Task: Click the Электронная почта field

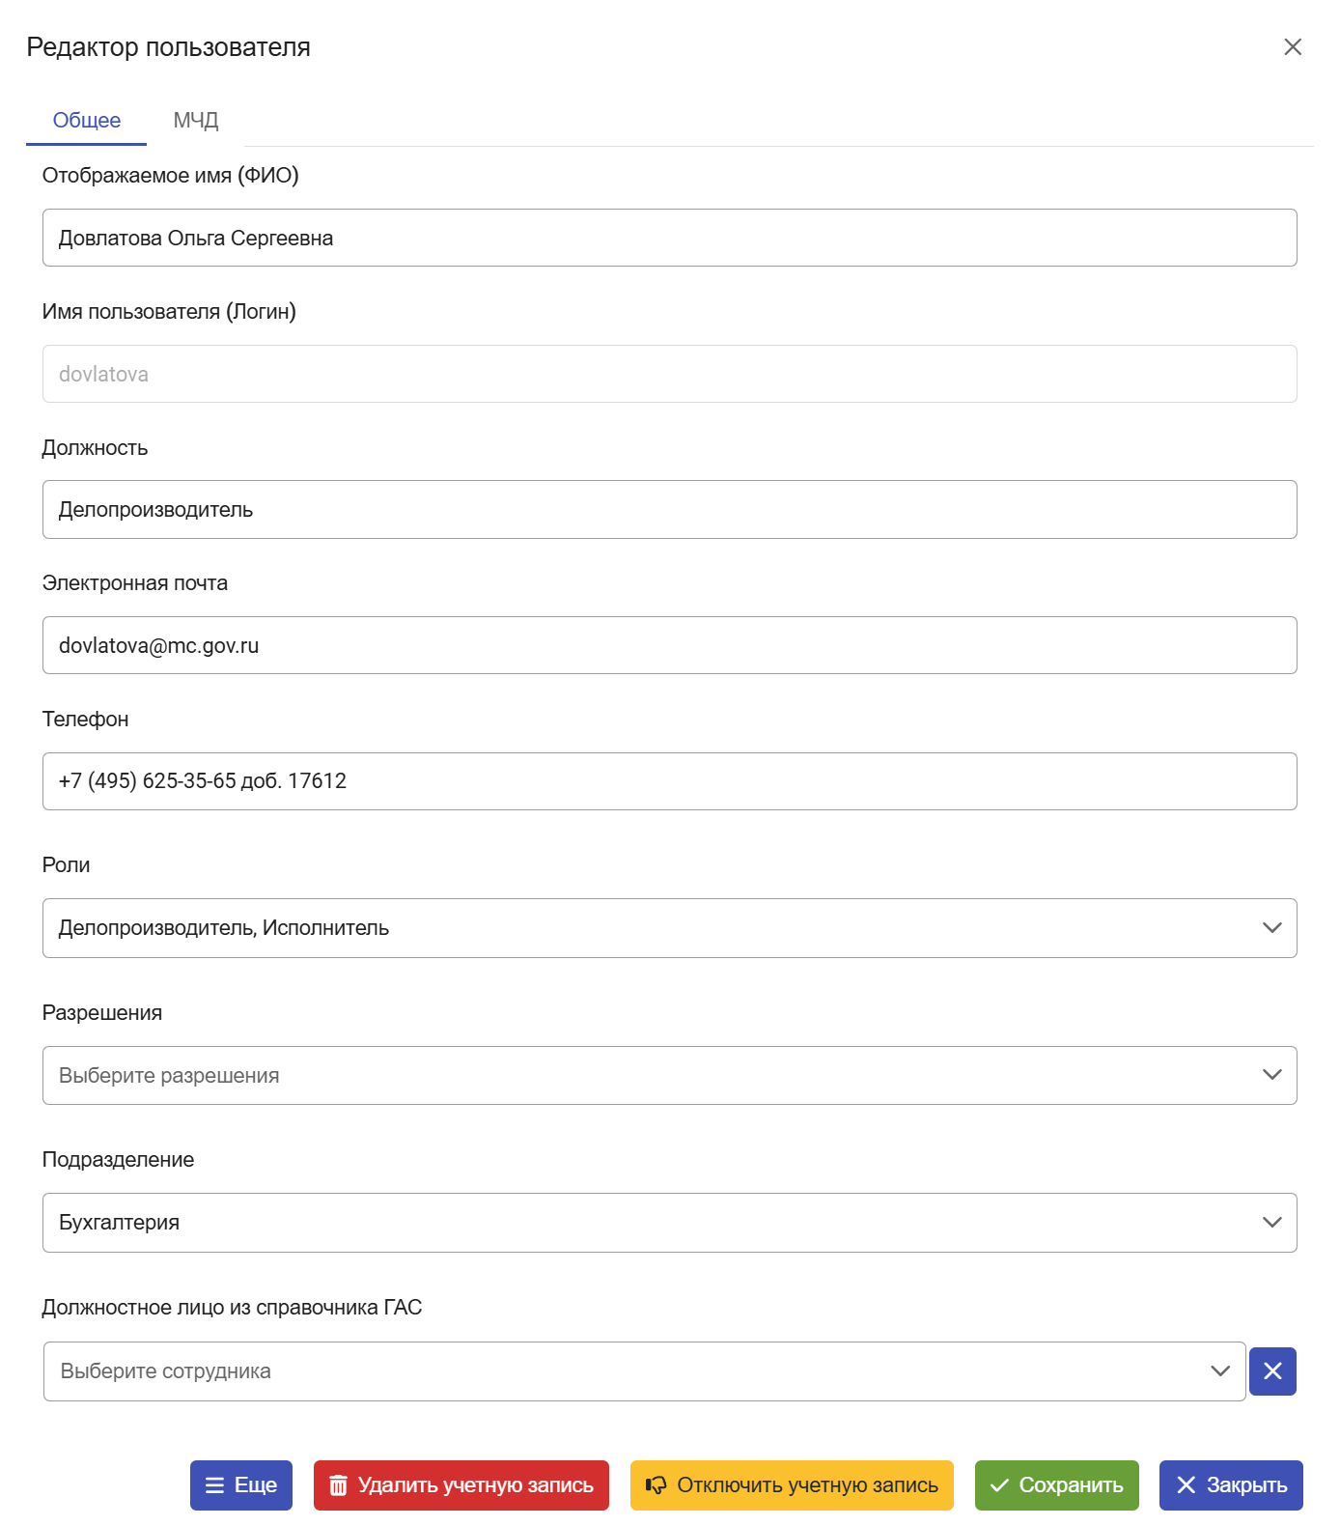Action: 670,645
